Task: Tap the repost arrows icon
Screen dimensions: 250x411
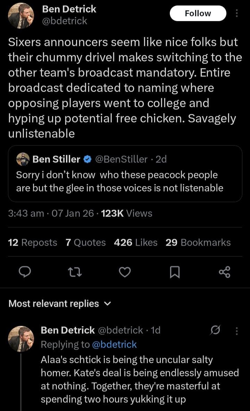Action: [75, 273]
